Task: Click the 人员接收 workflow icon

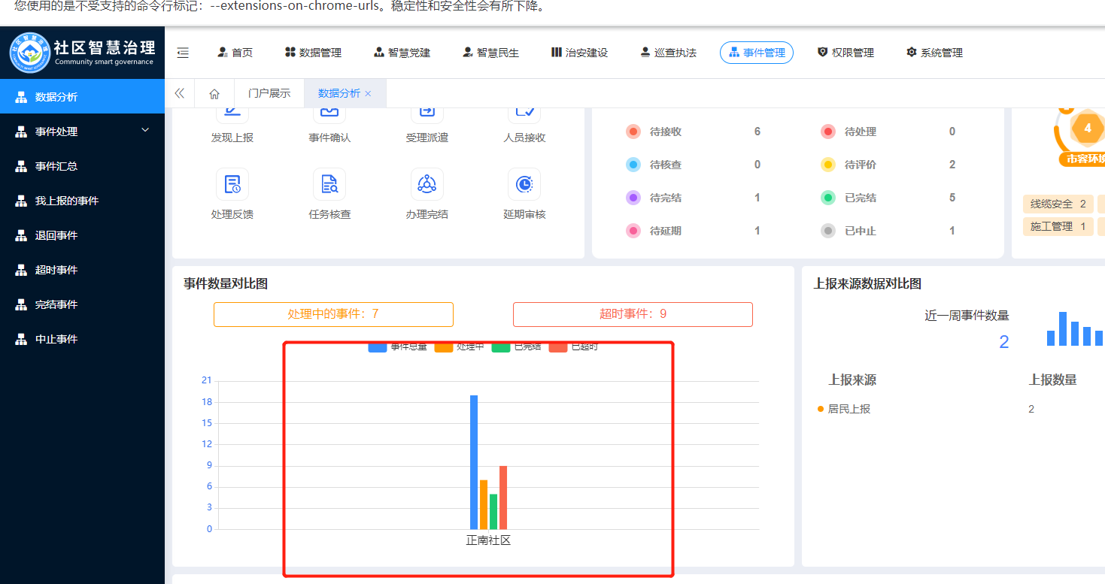Action: click(x=524, y=116)
